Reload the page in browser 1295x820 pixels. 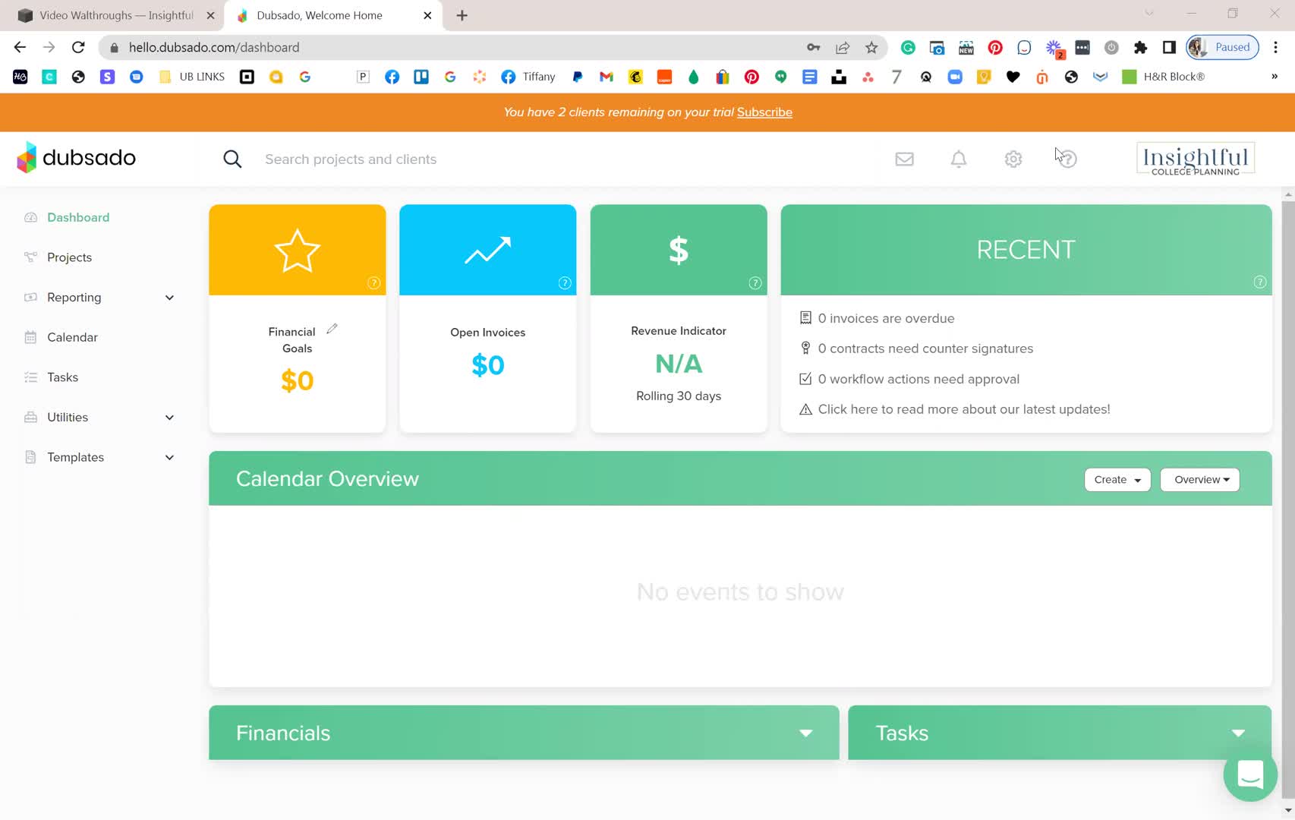point(78,47)
